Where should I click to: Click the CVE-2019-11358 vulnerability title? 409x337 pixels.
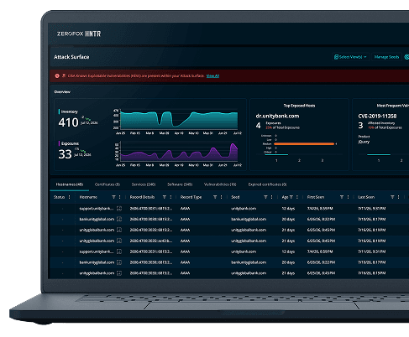pos(377,116)
